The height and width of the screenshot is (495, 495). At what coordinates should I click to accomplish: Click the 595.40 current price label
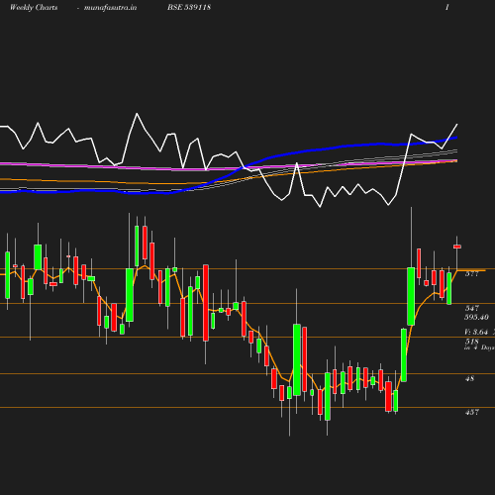pyautogui.click(x=476, y=317)
